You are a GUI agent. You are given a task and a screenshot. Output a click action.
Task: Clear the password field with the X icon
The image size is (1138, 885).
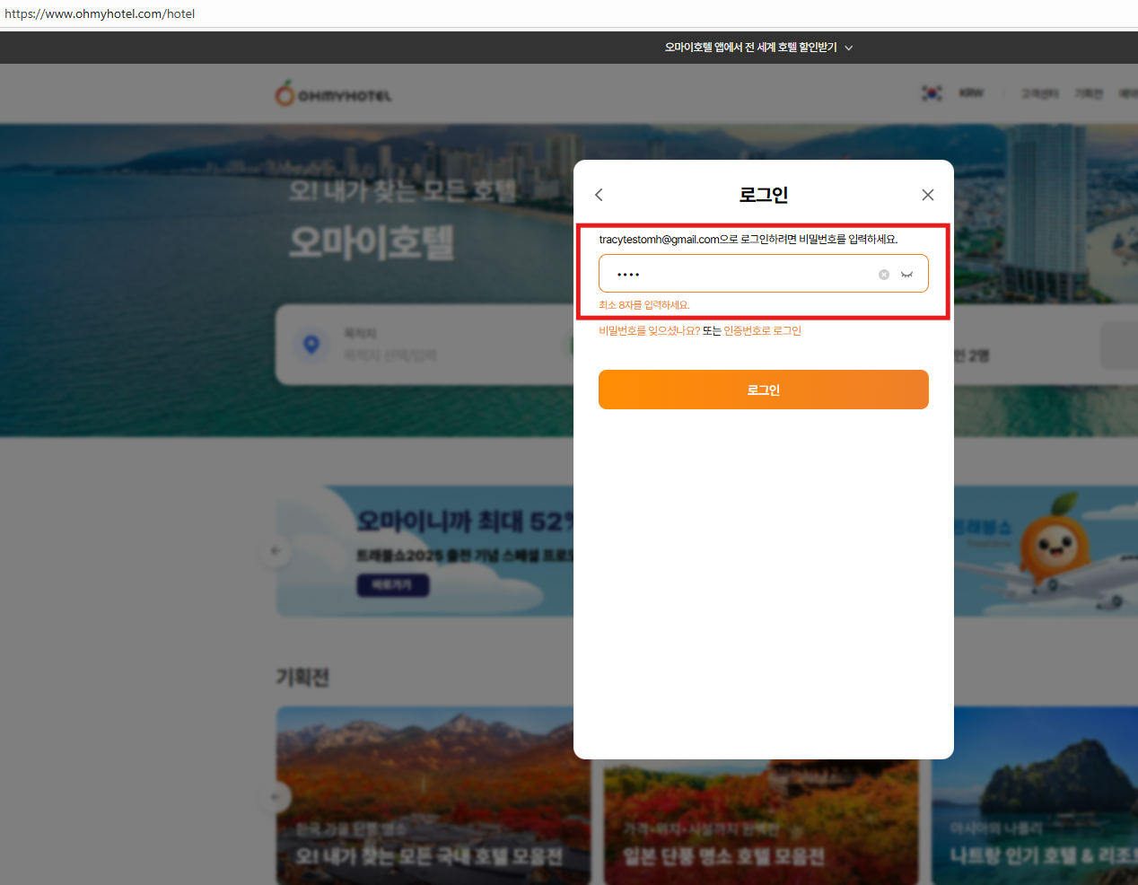[884, 275]
